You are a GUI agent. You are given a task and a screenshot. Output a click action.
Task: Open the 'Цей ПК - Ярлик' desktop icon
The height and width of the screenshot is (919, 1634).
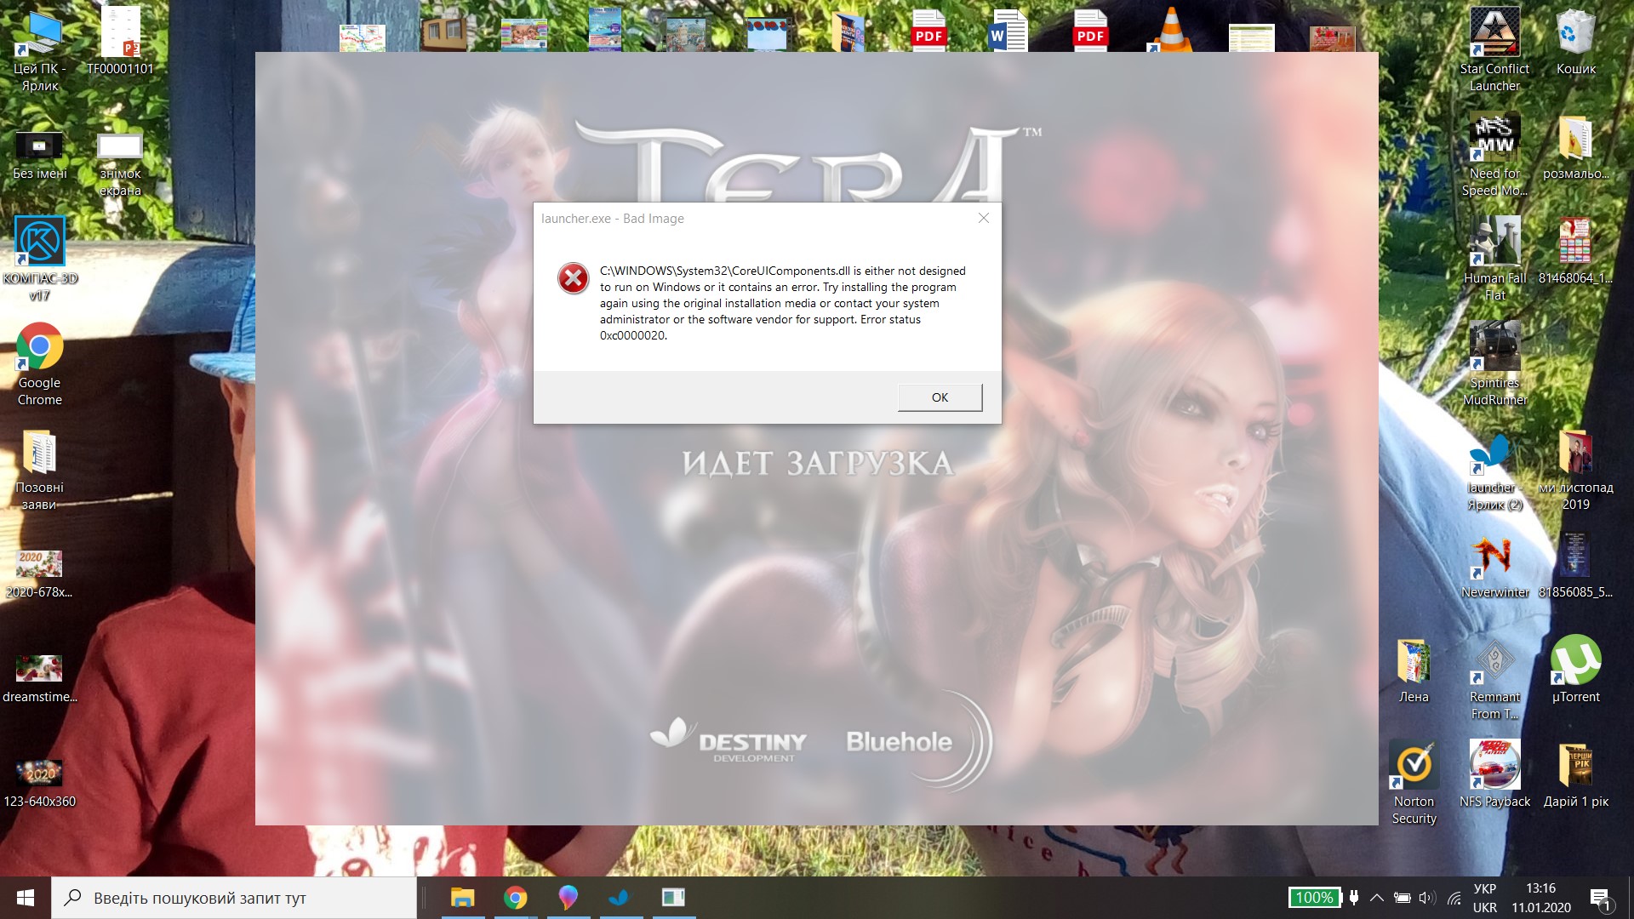coord(39,49)
